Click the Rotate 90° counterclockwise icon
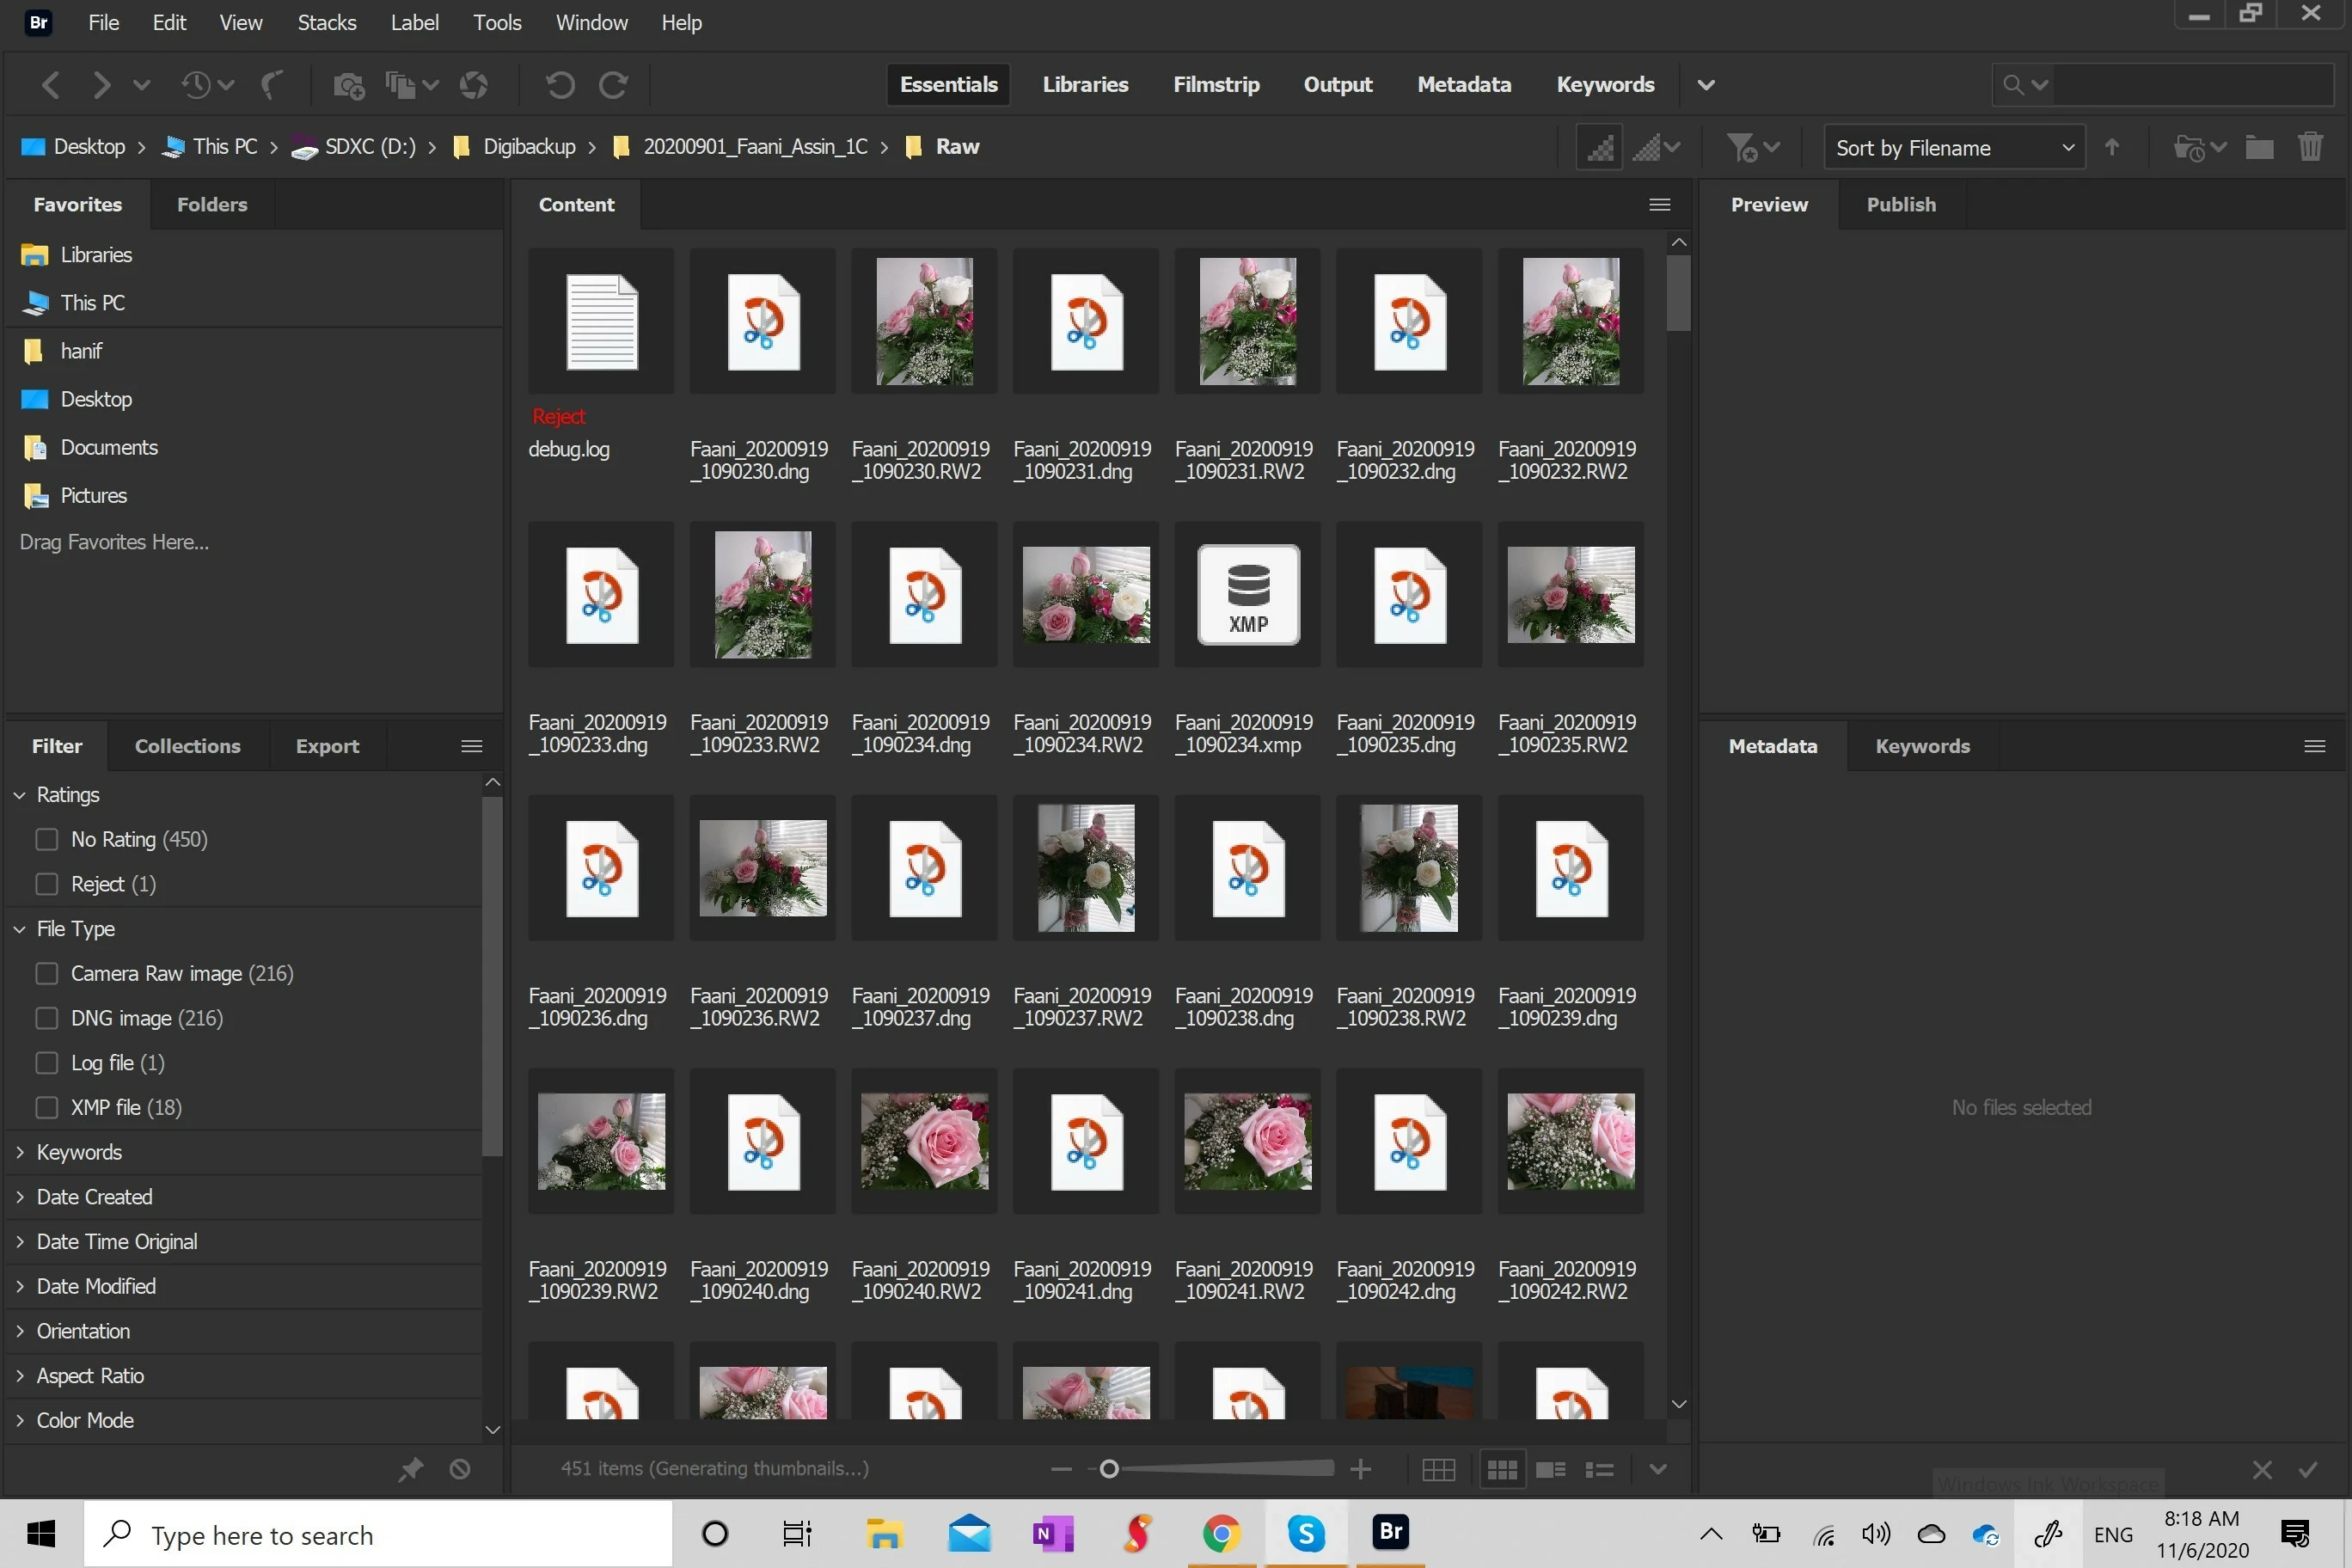This screenshot has height=1568, width=2352. pos(560,86)
